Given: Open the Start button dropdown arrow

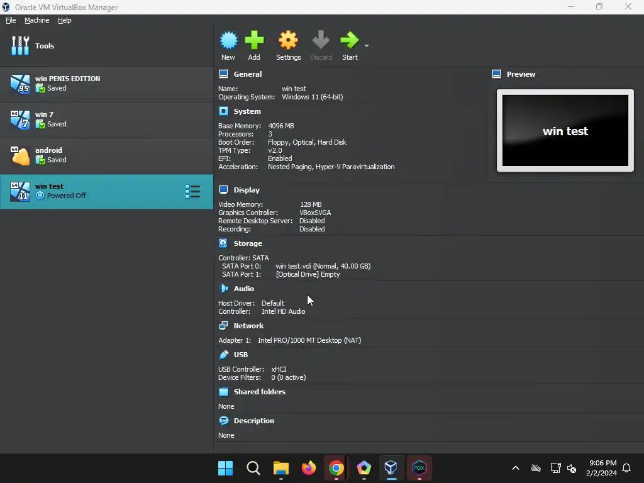Looking at the screenshot, I should [367, 45].
